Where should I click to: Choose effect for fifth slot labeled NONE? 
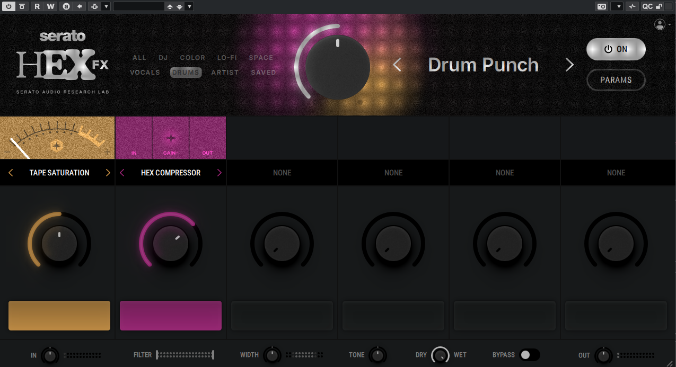505,173
